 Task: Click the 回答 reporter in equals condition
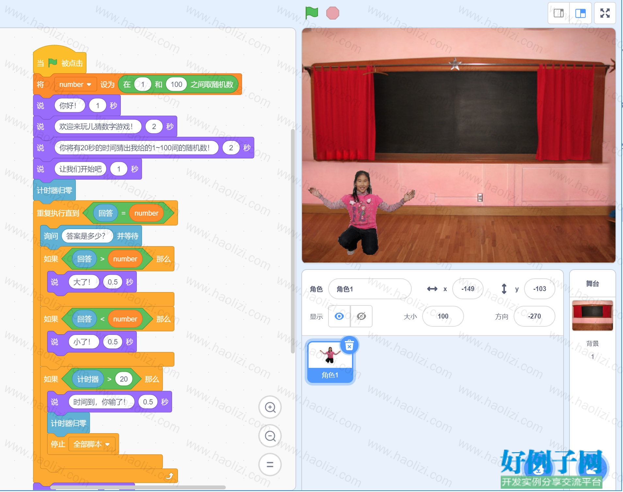coord(105,213)
